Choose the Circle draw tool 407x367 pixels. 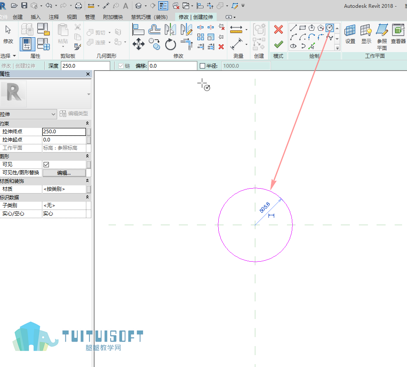click(330, 28)
